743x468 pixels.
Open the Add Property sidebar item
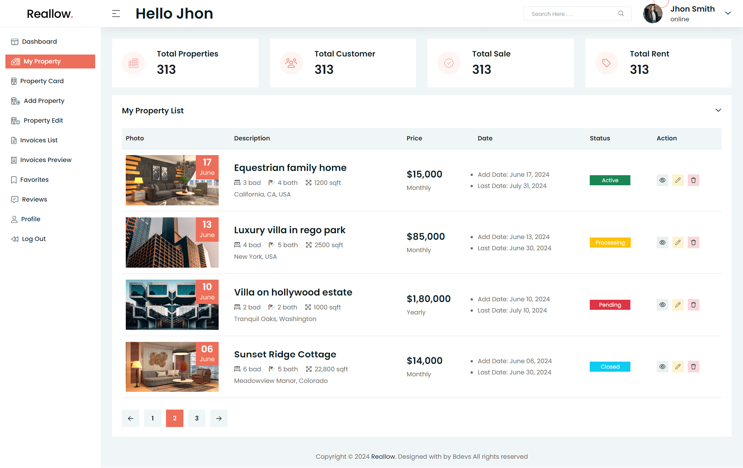44,101
